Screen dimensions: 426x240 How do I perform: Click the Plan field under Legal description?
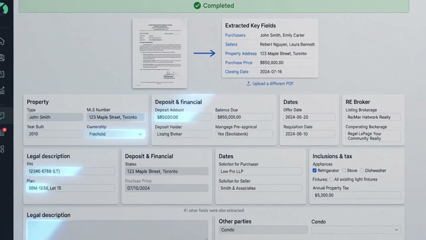click(x=71, y=188)
